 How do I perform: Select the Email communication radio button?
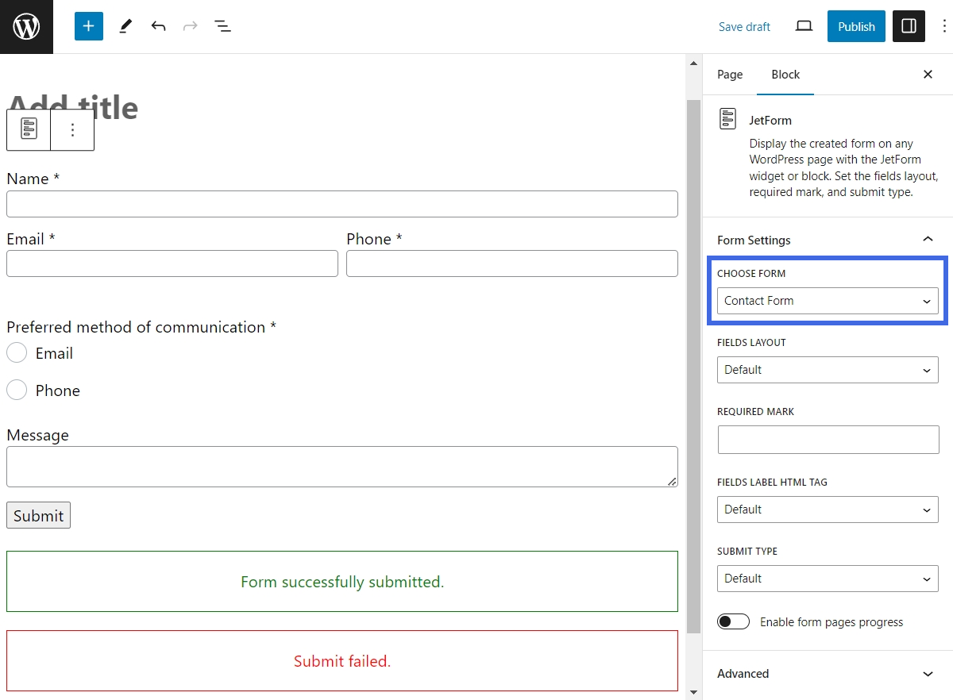click(x=17, y=352)
